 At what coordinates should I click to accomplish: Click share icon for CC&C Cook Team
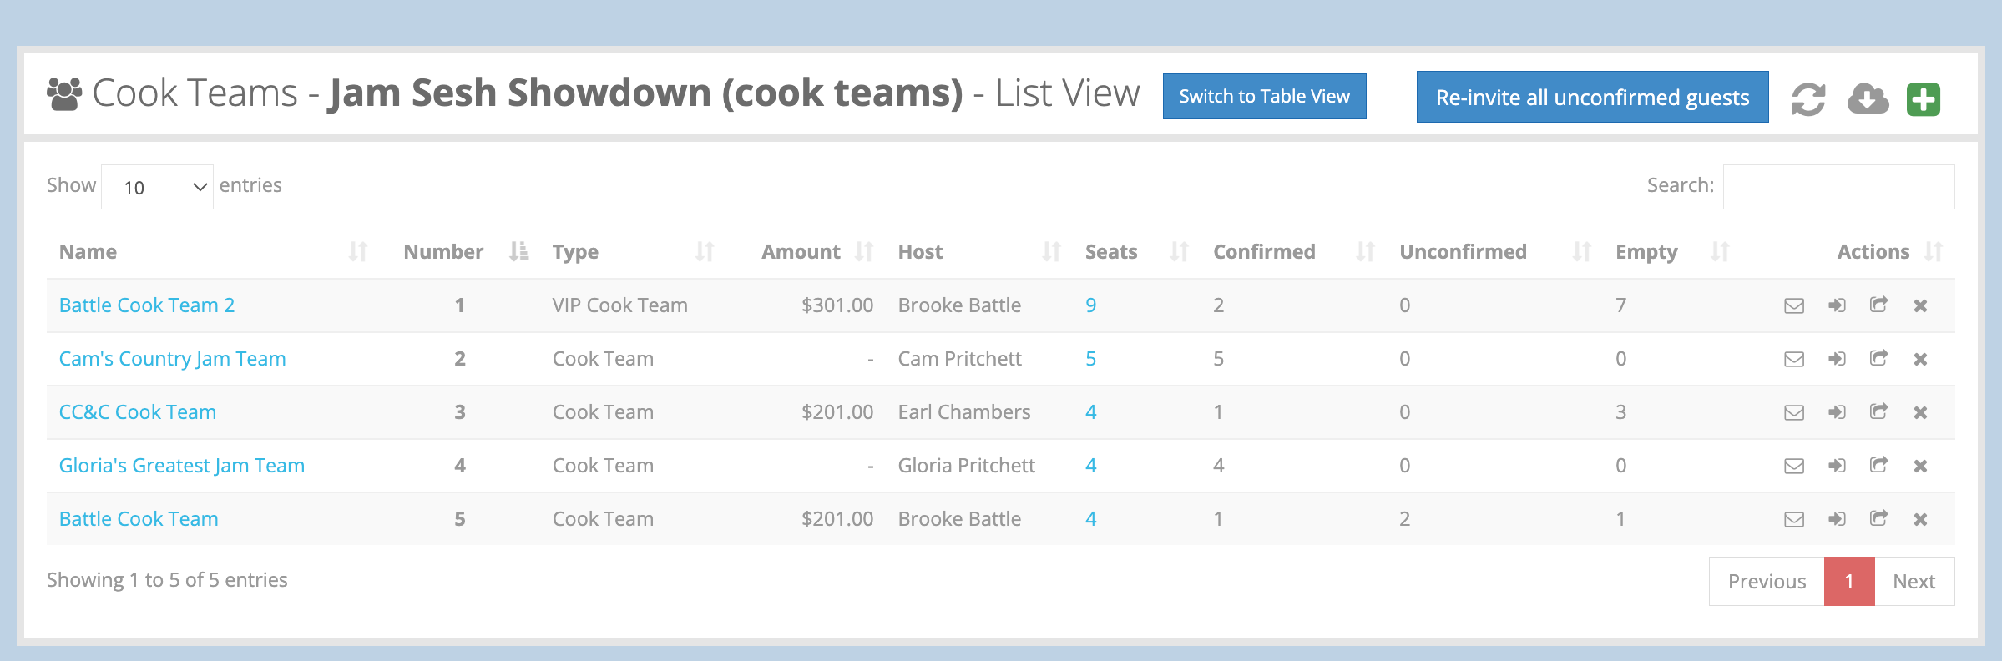1878,411
